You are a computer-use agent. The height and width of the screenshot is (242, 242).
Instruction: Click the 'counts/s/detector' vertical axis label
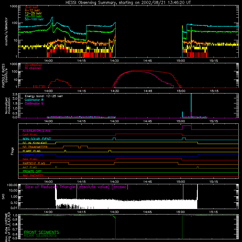coord(6,31)
